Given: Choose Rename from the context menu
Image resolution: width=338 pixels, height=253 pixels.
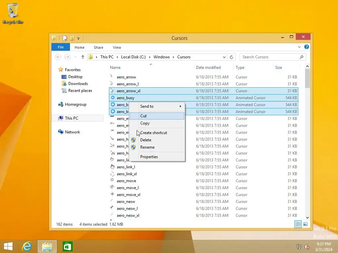Looking at the screenshot, I should coord(157,147).
